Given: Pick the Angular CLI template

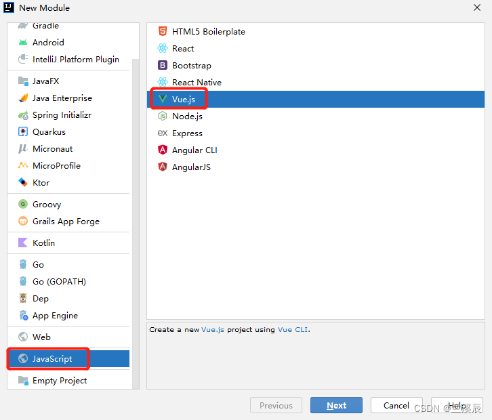Looking at the screenshot, I should 316,150.
